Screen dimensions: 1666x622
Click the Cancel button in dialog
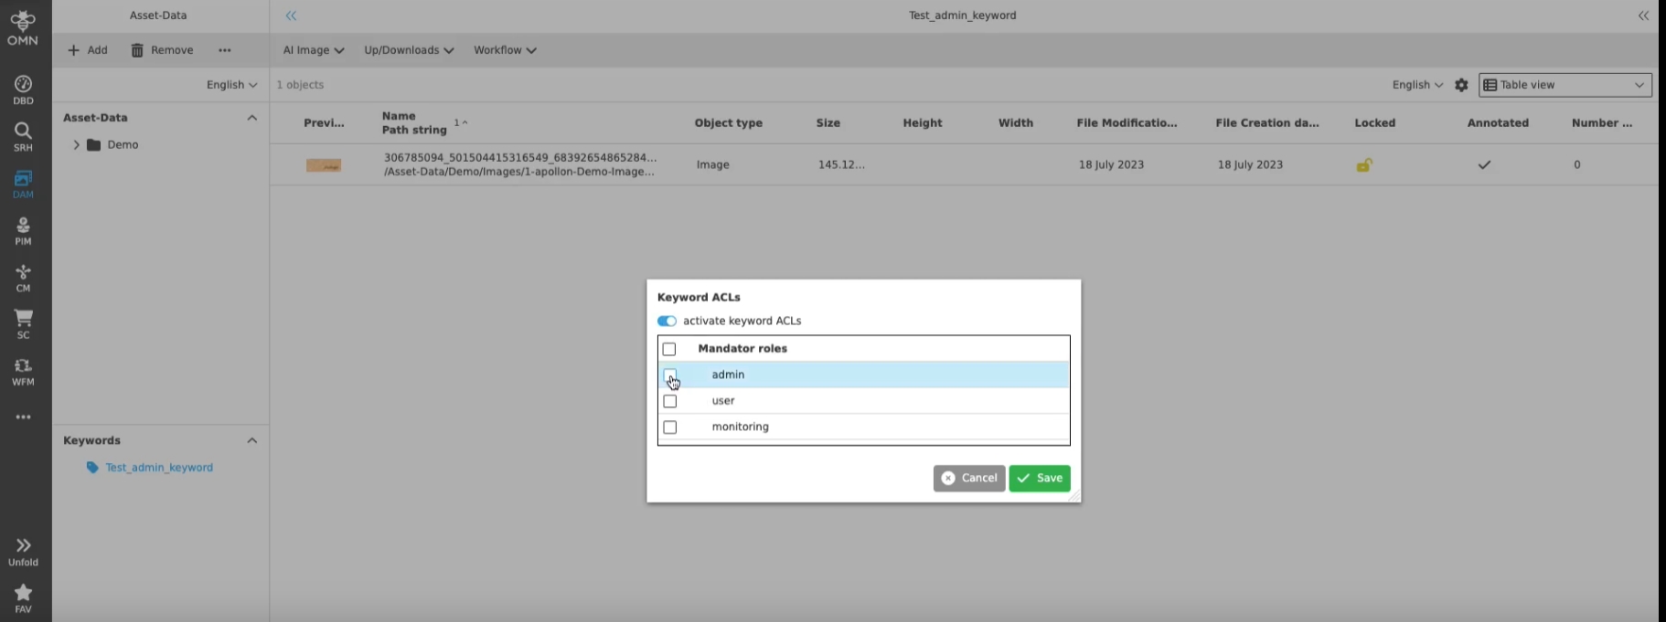(969, 478)
